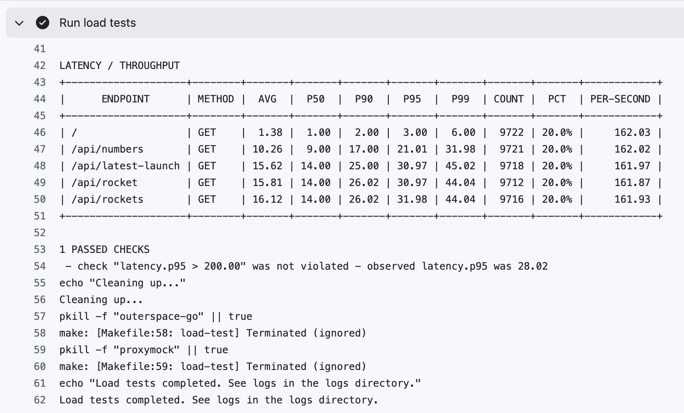Image resolution: width=684 pixels, height=413 pixels.
Task: Select line number 42 link
Action: (40, 66)
